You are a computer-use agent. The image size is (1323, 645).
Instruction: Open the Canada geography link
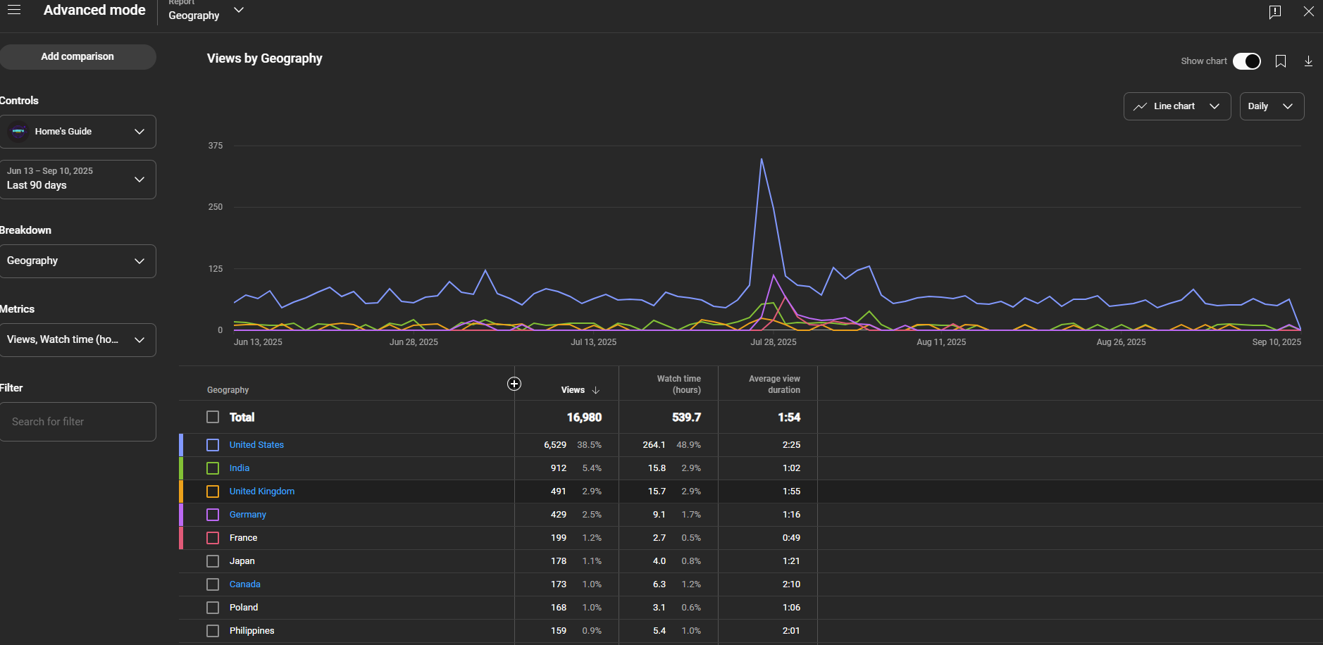click(x=245, y=584)
